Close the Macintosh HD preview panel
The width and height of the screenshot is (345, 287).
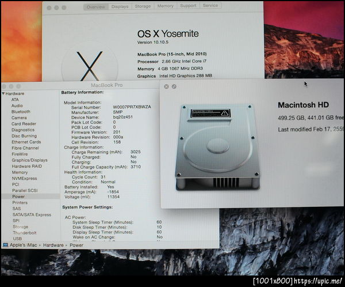[x=166, y=86]
